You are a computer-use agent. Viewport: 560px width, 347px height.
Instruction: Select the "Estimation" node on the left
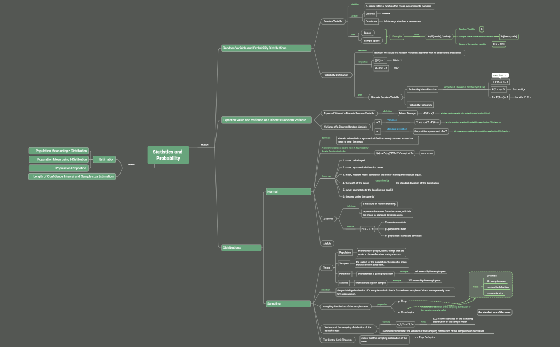click(x=105, y=159)
